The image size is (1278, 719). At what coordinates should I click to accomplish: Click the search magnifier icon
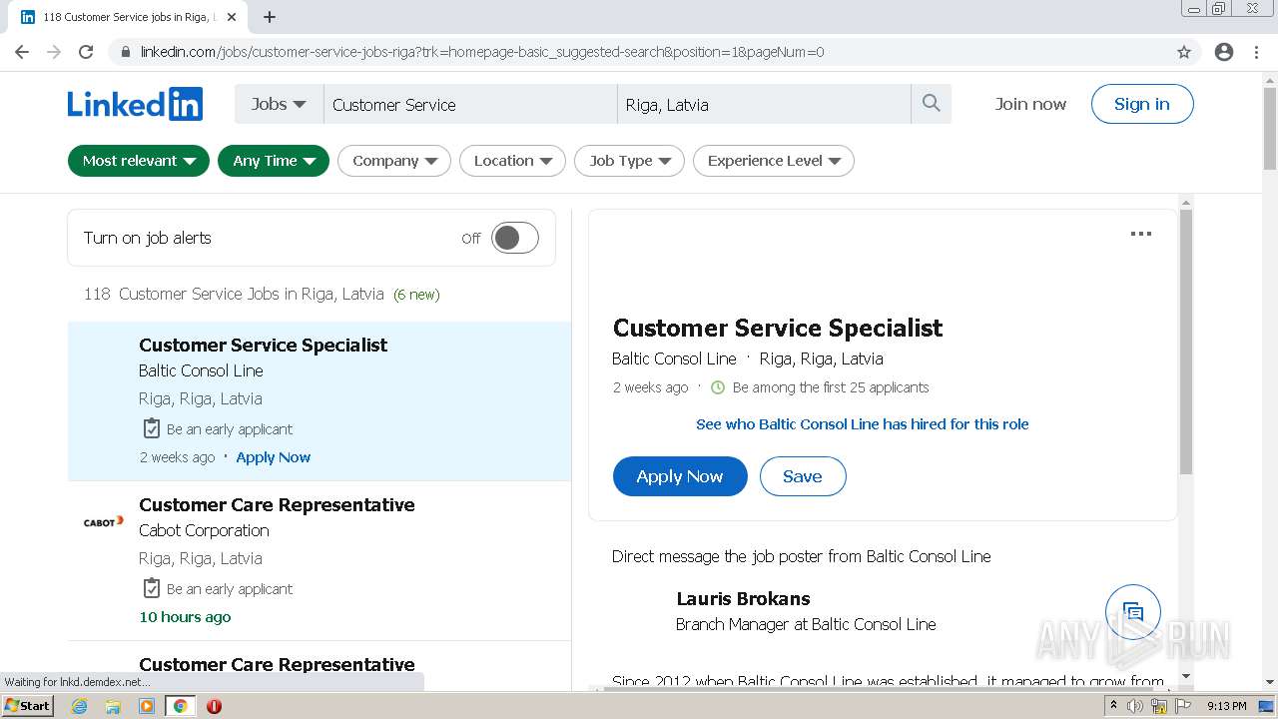[931, 104]
